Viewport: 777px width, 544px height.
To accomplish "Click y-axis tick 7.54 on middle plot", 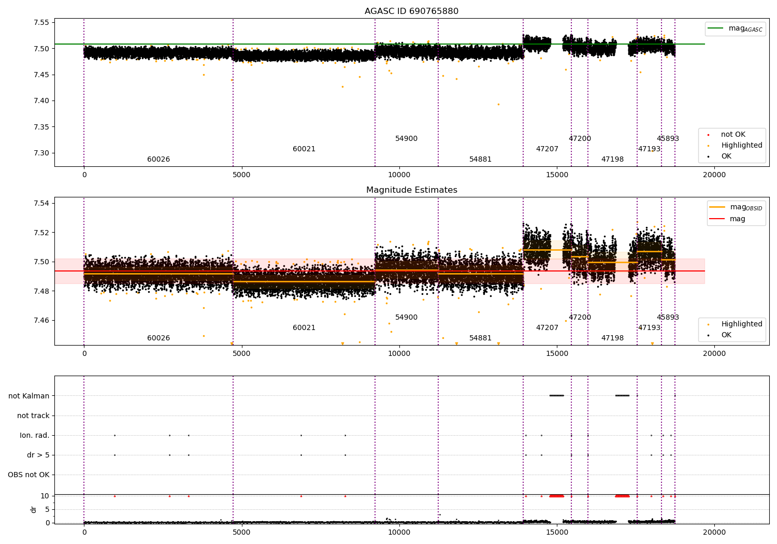I will [x=41, y=203].
